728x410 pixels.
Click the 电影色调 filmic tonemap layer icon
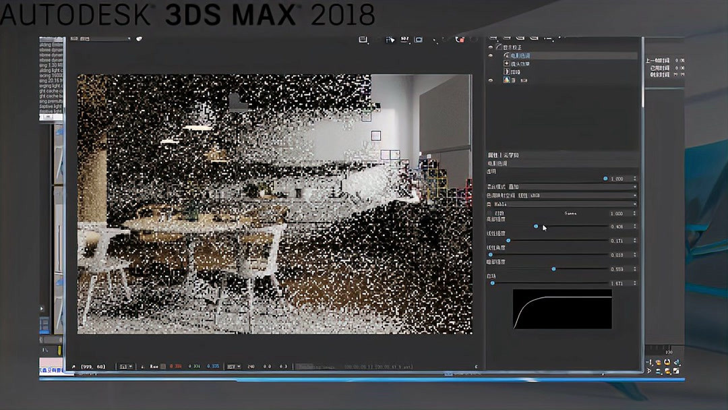click(x=507, y=55)
